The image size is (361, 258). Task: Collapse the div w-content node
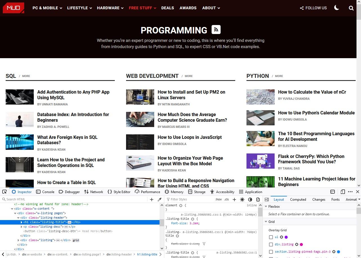(x=12, y=209)
